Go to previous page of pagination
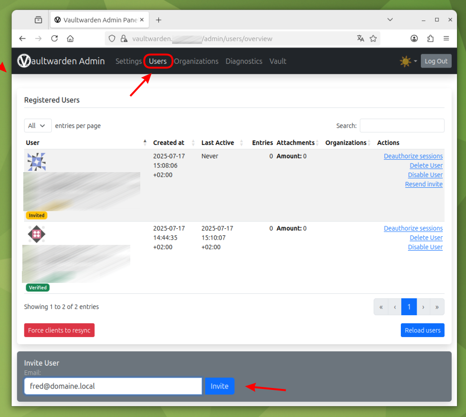 395,307
